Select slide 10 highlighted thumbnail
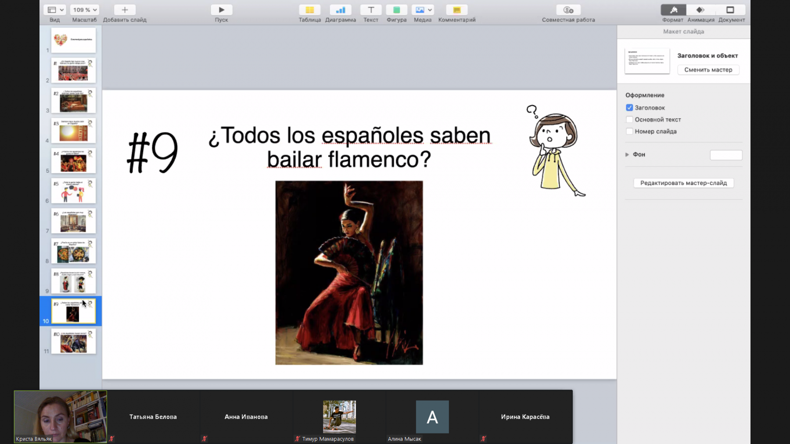This screenshot has height=444, width=790. (x=73, y=311)
